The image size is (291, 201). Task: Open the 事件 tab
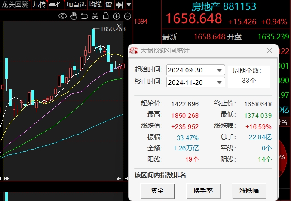(x=55, y=5)
